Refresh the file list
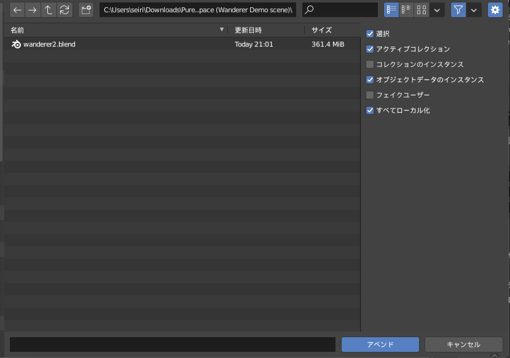The height and width of the screenshot is (358, 510). coord(64,10)
